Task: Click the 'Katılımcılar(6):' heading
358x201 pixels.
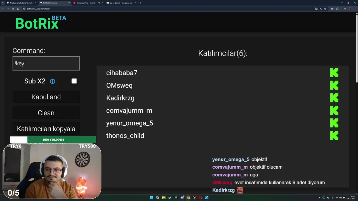Action: click(x=223, y=53)
